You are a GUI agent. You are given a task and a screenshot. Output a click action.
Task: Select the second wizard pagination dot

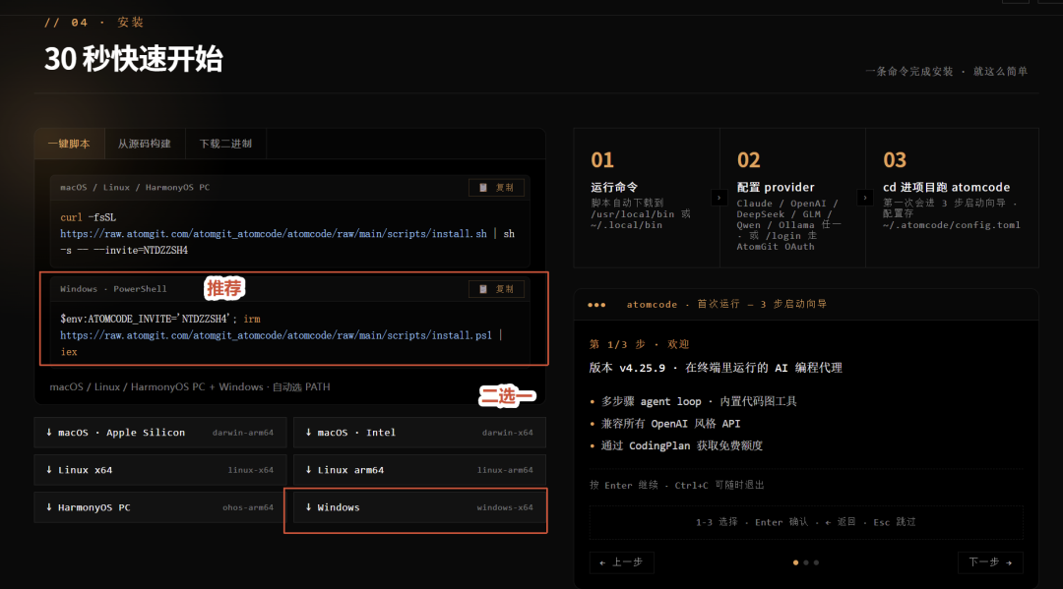point(806,562)
